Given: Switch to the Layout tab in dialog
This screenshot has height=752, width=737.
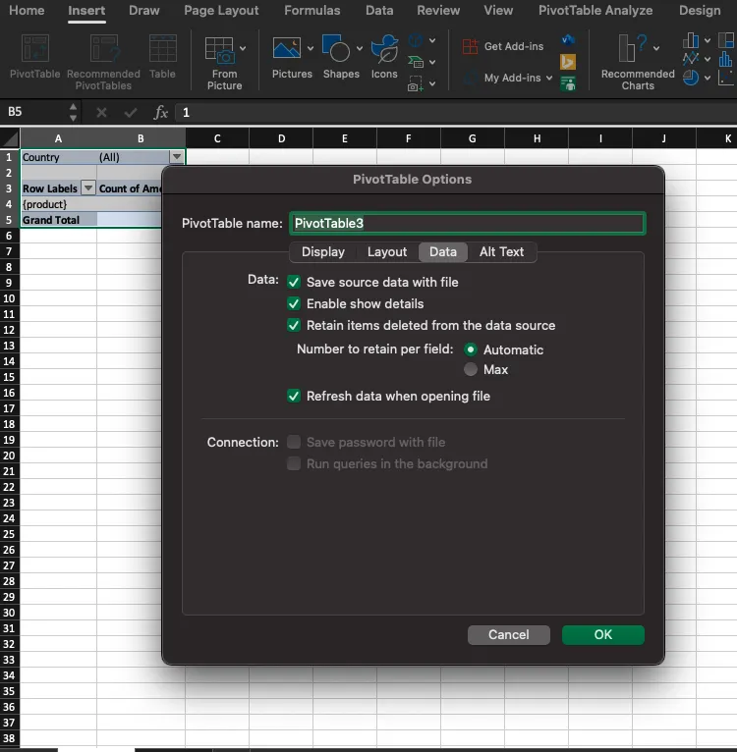Looking at the screenshot, I should pos(387,251).
